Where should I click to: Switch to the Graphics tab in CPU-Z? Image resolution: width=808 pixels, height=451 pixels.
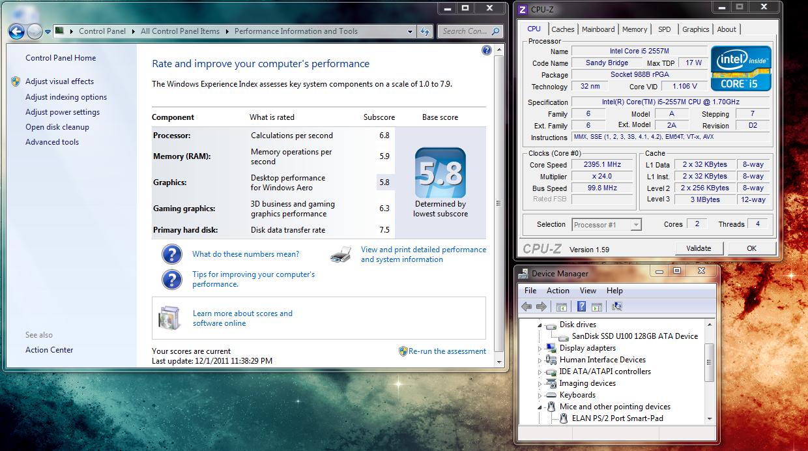pyautogui.click(x=695, y=29)
